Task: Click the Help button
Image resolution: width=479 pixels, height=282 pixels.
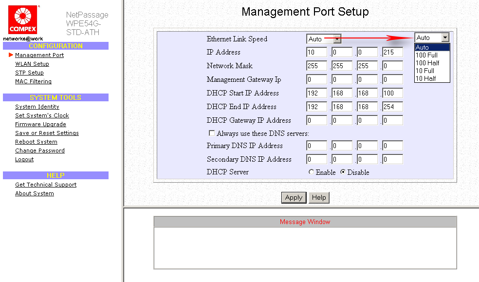Action: click(319, 197)
